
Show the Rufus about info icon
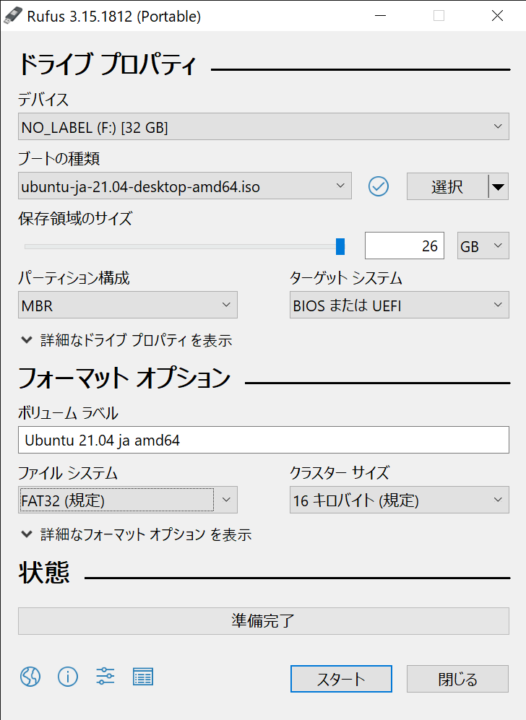coord(67,677)
